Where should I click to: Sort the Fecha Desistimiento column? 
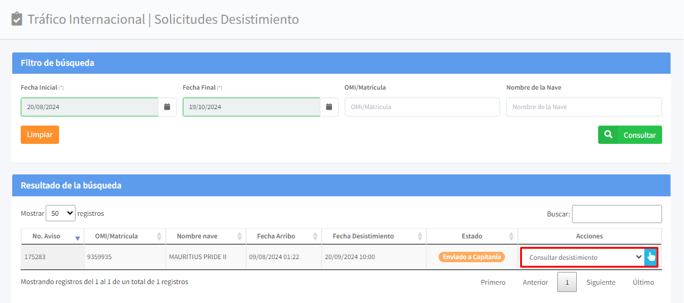(420, 237)
